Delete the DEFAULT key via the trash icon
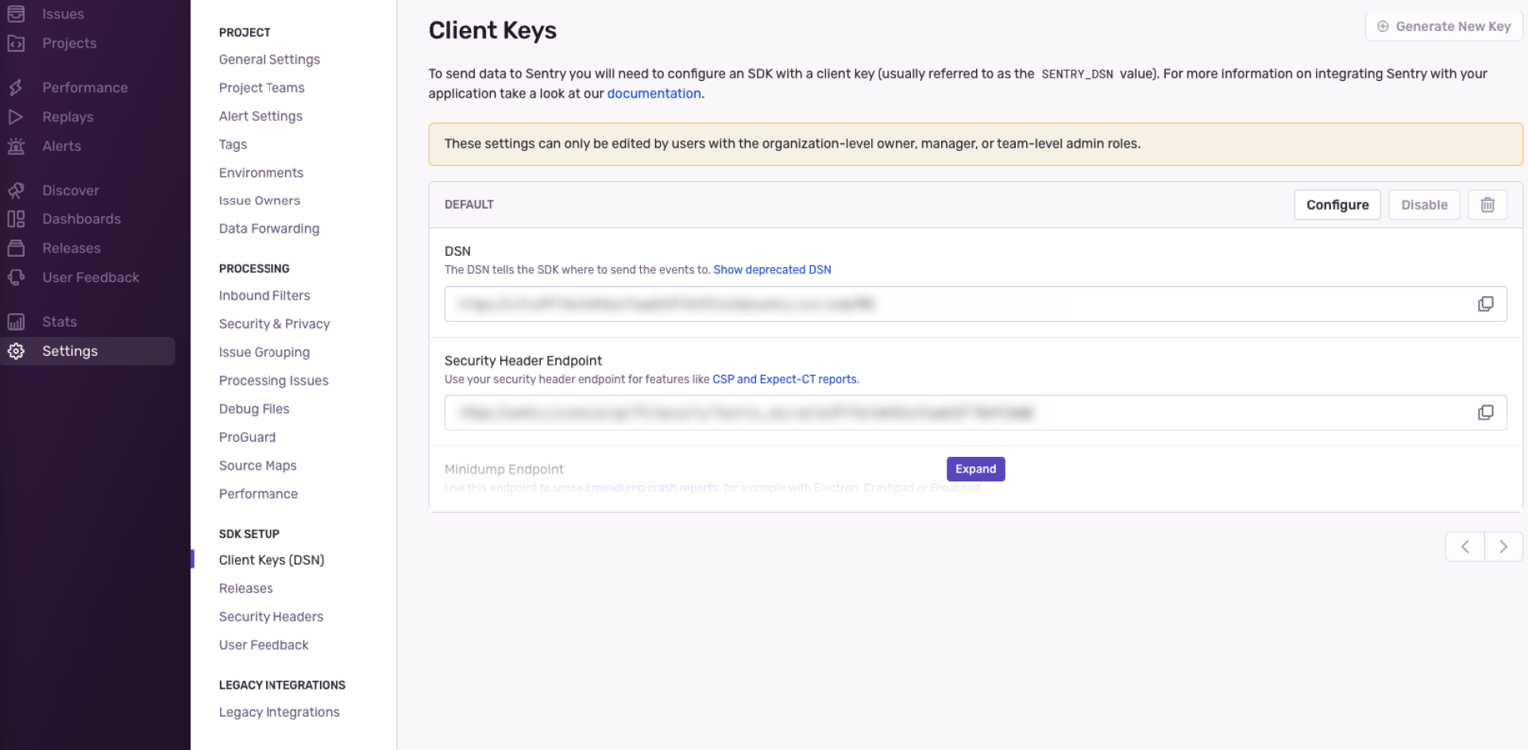This screenshot has height=750, width=1528. tap(1487, 204)
